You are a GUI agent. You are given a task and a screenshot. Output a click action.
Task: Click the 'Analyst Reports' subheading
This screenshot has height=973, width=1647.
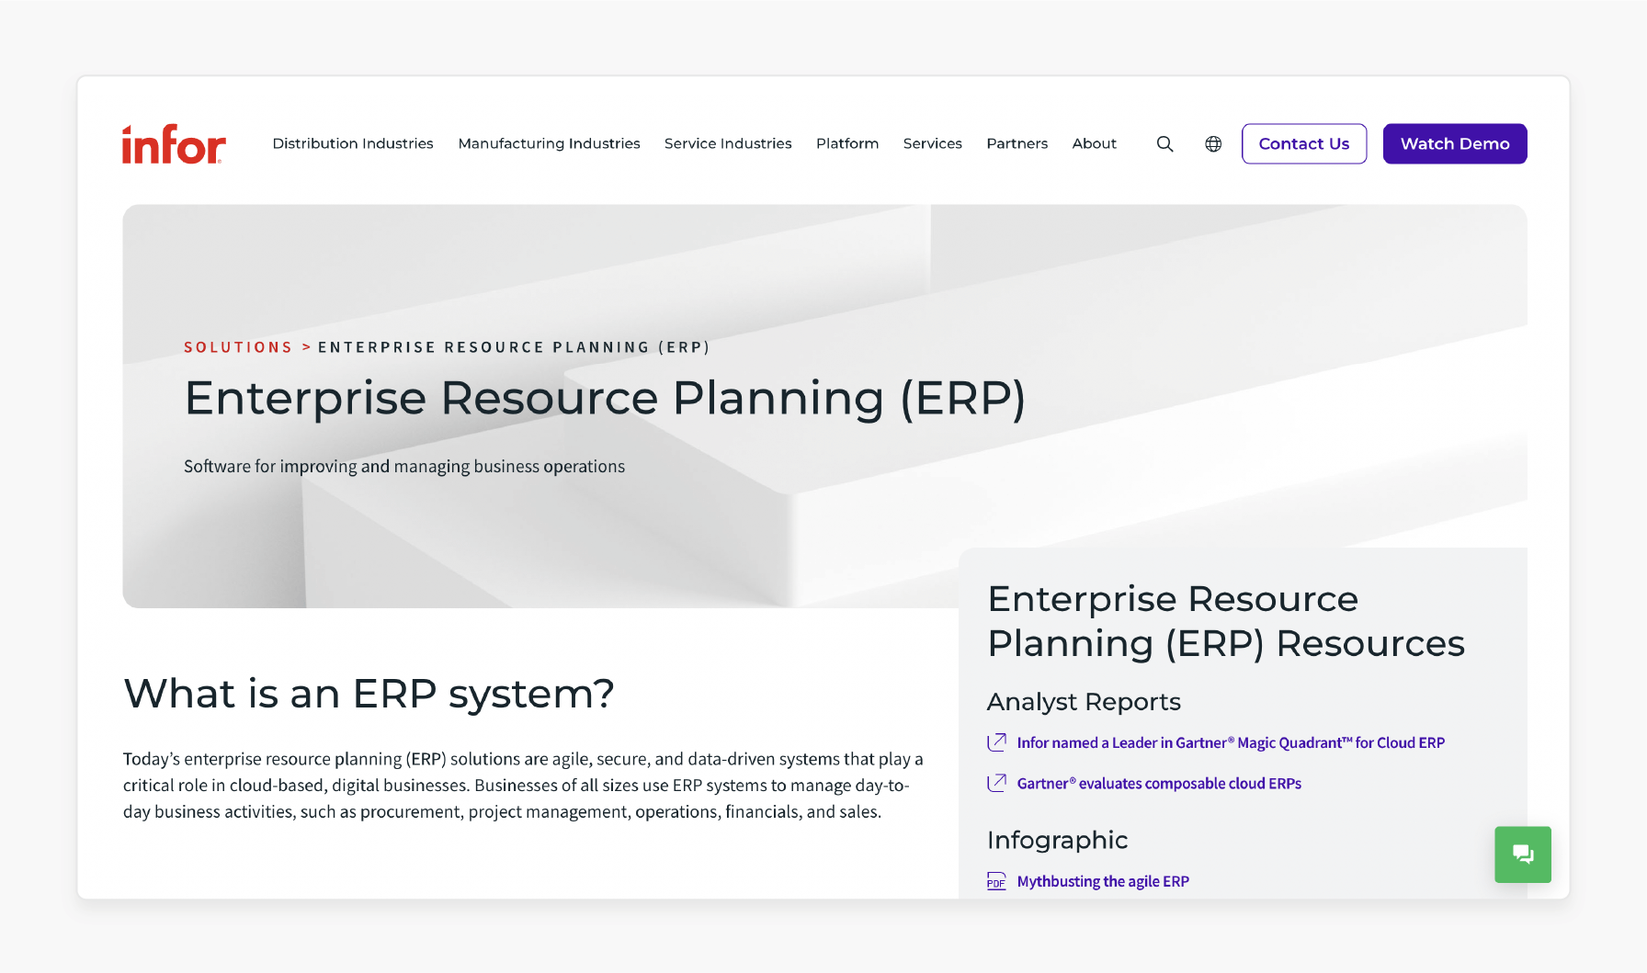1084,702
